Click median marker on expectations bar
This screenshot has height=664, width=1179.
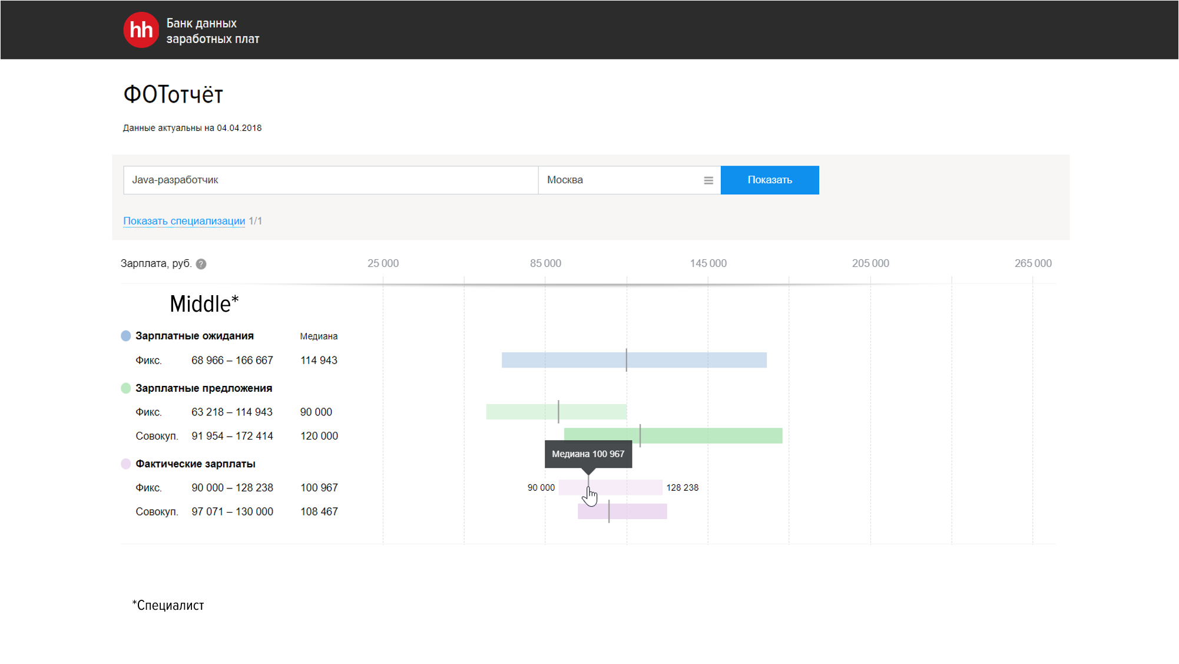pos(626,360)
